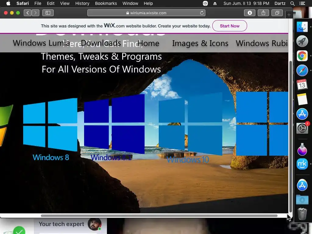Click the Your tech expert text
This screenshot has height=234, width=312.
[x=62, y=224]
